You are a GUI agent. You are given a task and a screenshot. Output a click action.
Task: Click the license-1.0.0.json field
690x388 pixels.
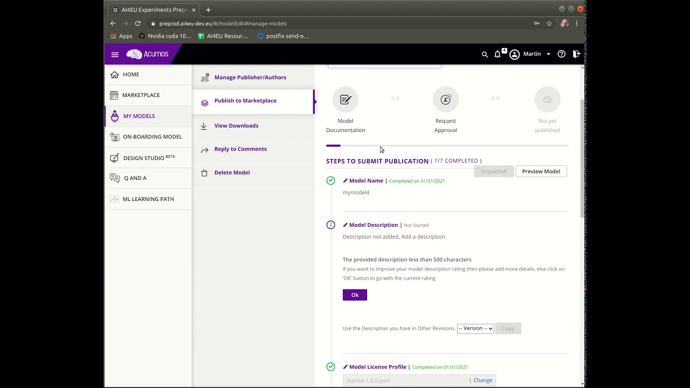pyautogui.click(x=405, y=380)
